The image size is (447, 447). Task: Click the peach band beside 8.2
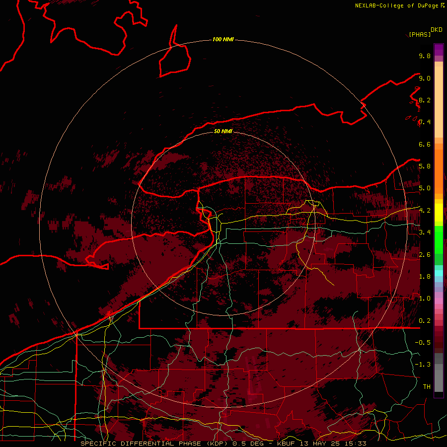[439, 102]
